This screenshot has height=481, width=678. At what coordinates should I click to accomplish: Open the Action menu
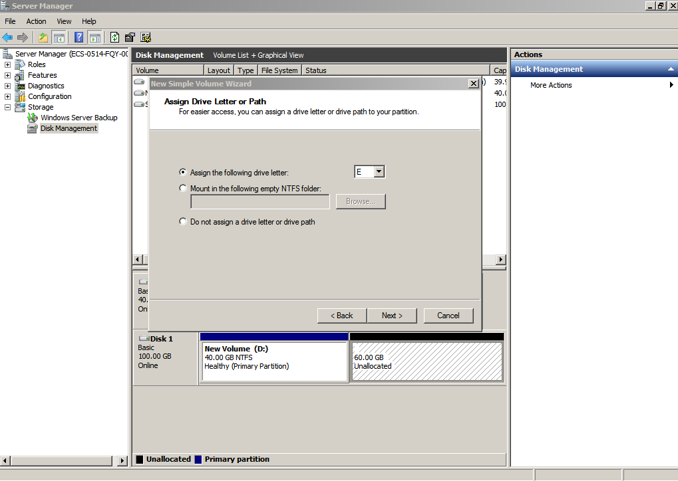(36, 21)
